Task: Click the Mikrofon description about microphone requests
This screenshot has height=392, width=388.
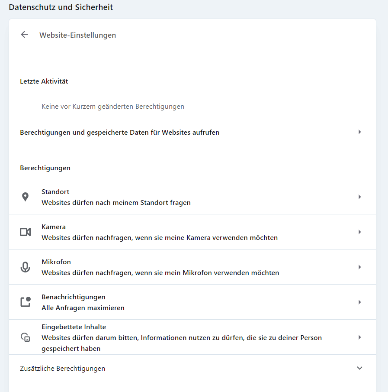Action: pyautogui.click(x=160, y=272)
